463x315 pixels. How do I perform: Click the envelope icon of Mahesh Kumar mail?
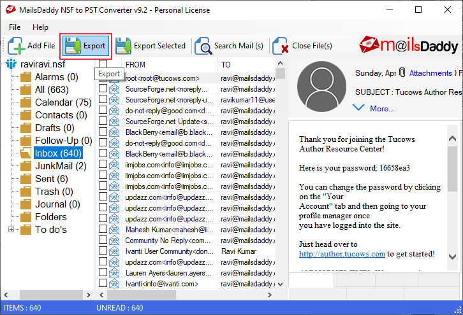pos(114,230)
